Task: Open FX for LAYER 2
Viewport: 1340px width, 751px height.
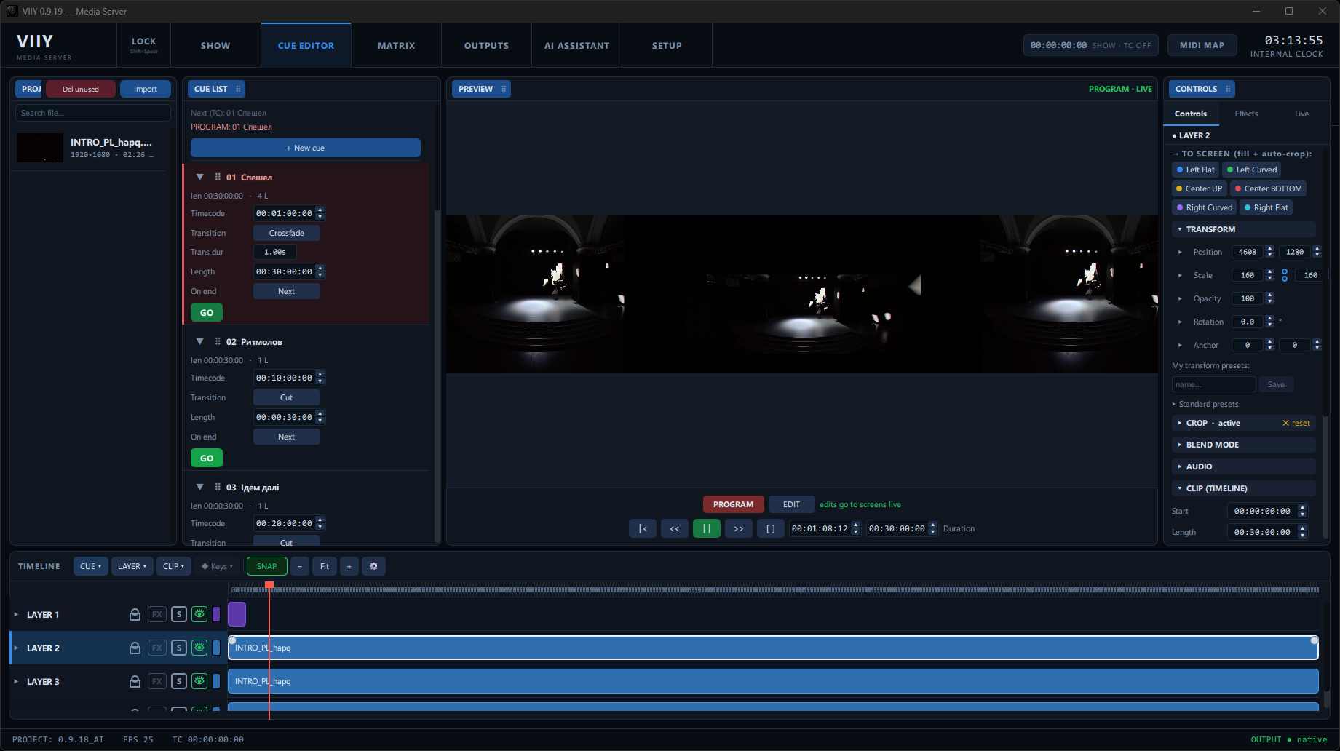Action: pos(157,648)
